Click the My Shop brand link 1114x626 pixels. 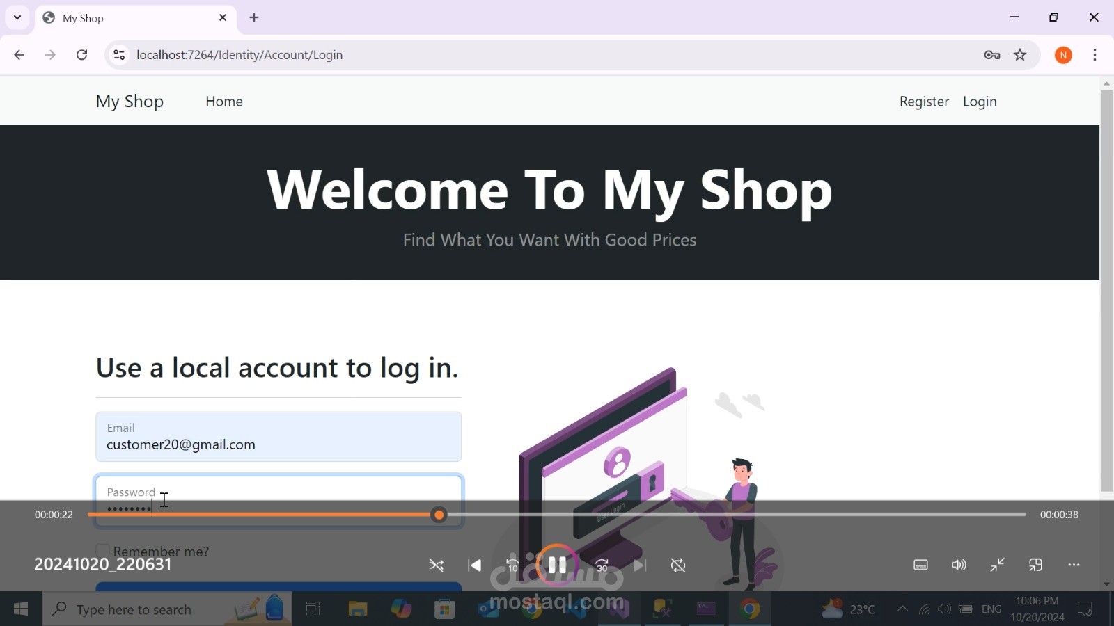click(x=130, y=102)
